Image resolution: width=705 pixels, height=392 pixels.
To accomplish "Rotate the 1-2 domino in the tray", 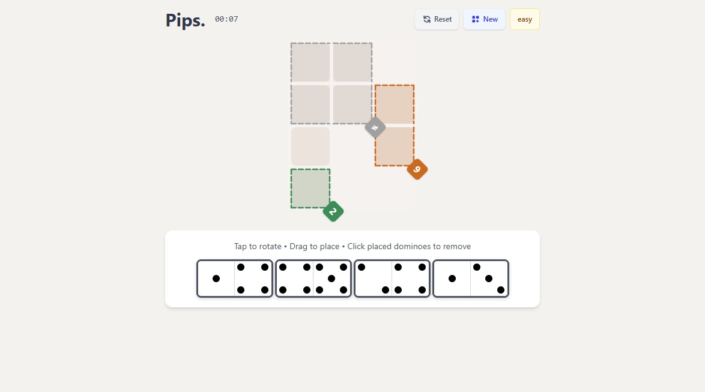I will coord(471,278).
